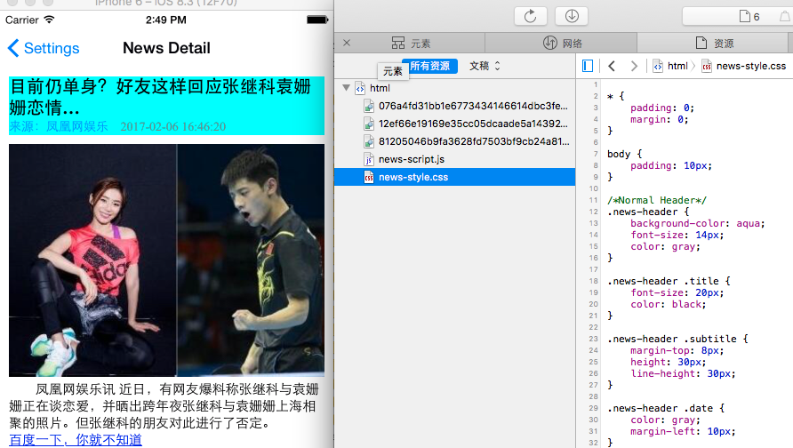The width and height of the screenshot is (793, 448).
Task: Toggle the navigation sidebar icon
Action: click(x=587, y=66)
